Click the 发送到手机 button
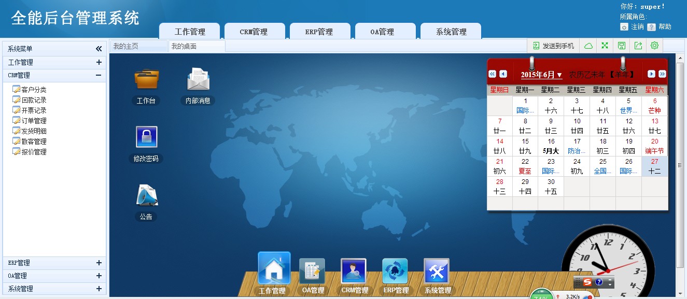The width and height of the screenshot is (687, 299). [x=553, y=46]
